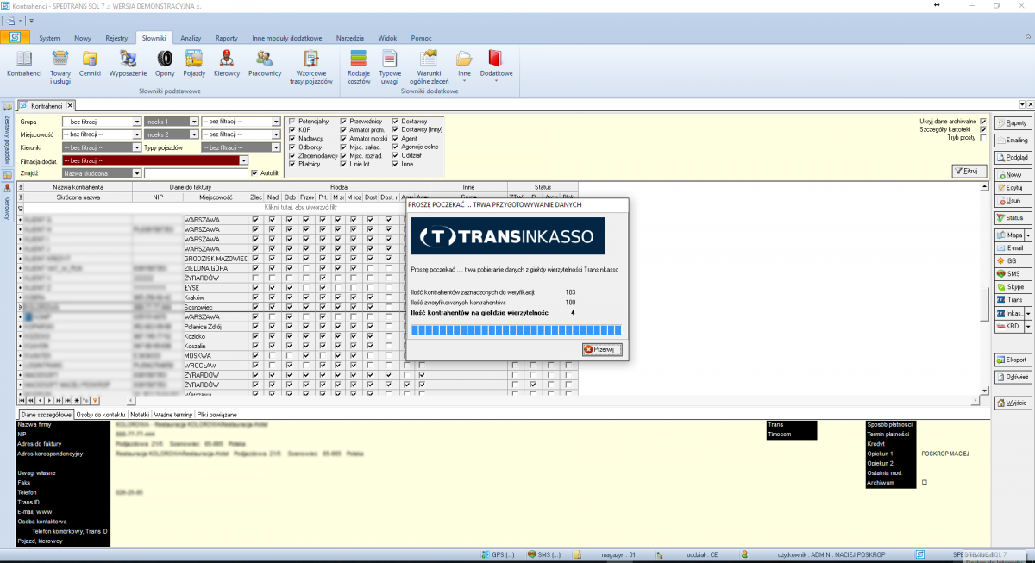Screen dimensions: 1035x563
Task: Open the Pojazdy vehicles icon
Action: (x=194, y=64)
